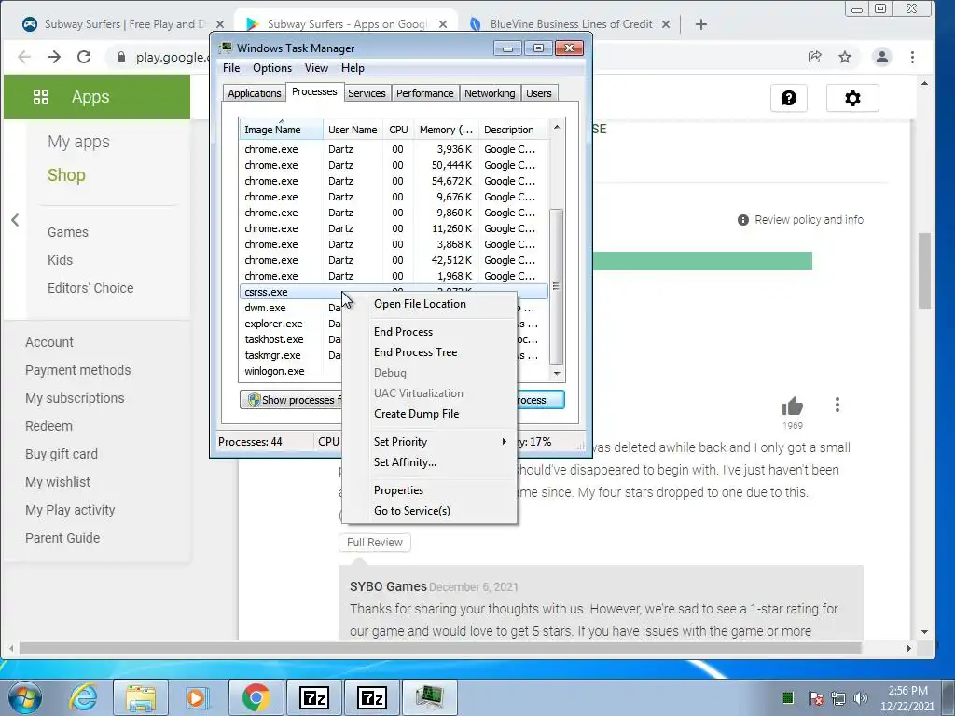Click the Chrome forward arrow
The height and width of the screenshot is (716, 955).
coord(54,57)
